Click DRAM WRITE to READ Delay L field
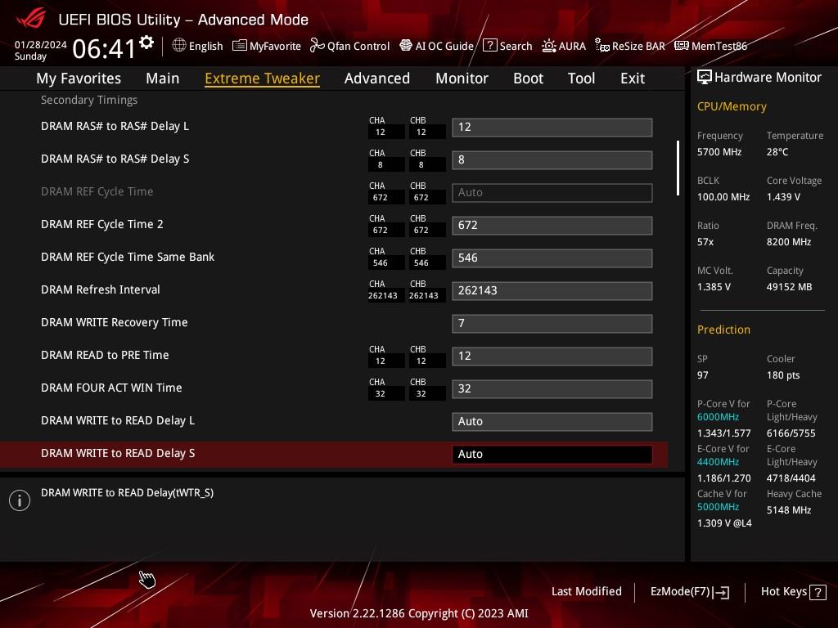The height and width of the screenshot is (628, 838). 552,421
